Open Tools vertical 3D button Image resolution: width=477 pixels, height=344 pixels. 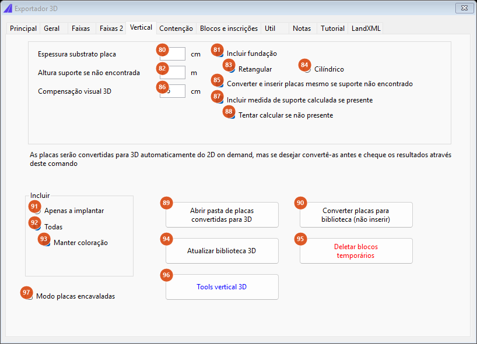coord(222,287)
